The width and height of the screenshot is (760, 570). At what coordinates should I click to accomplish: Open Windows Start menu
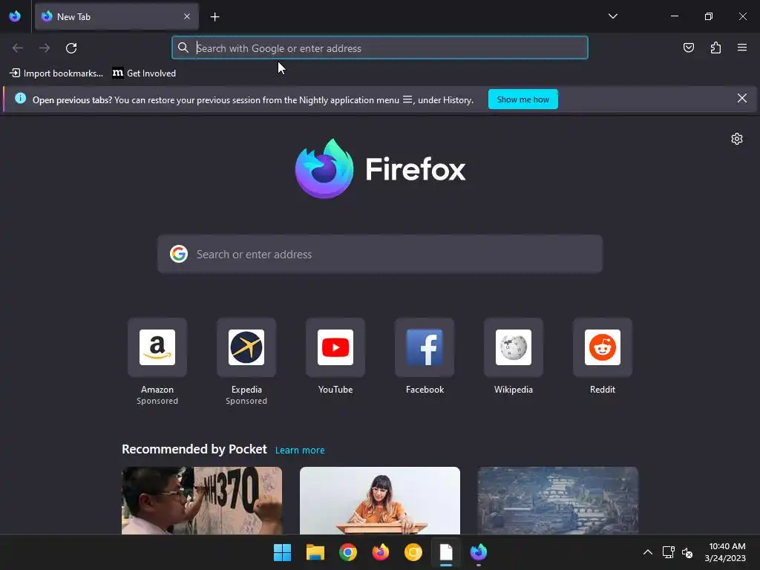click(283, 552)
